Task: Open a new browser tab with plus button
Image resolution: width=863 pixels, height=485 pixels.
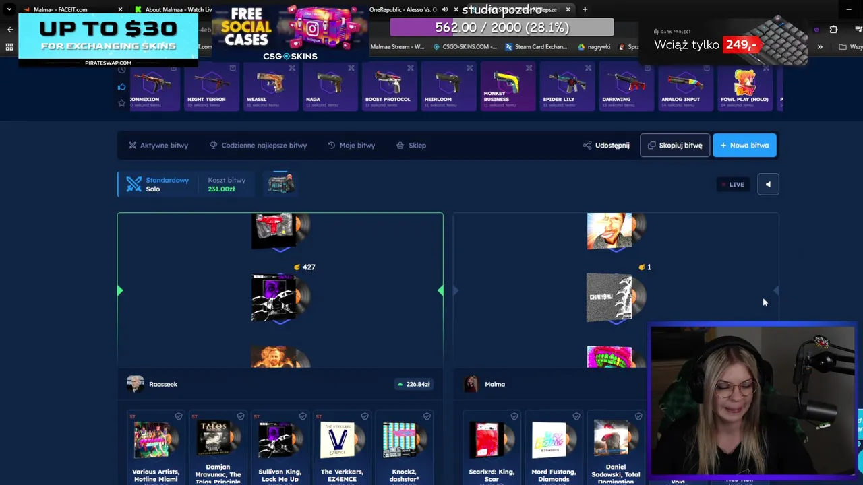Action: click(585, 9)
